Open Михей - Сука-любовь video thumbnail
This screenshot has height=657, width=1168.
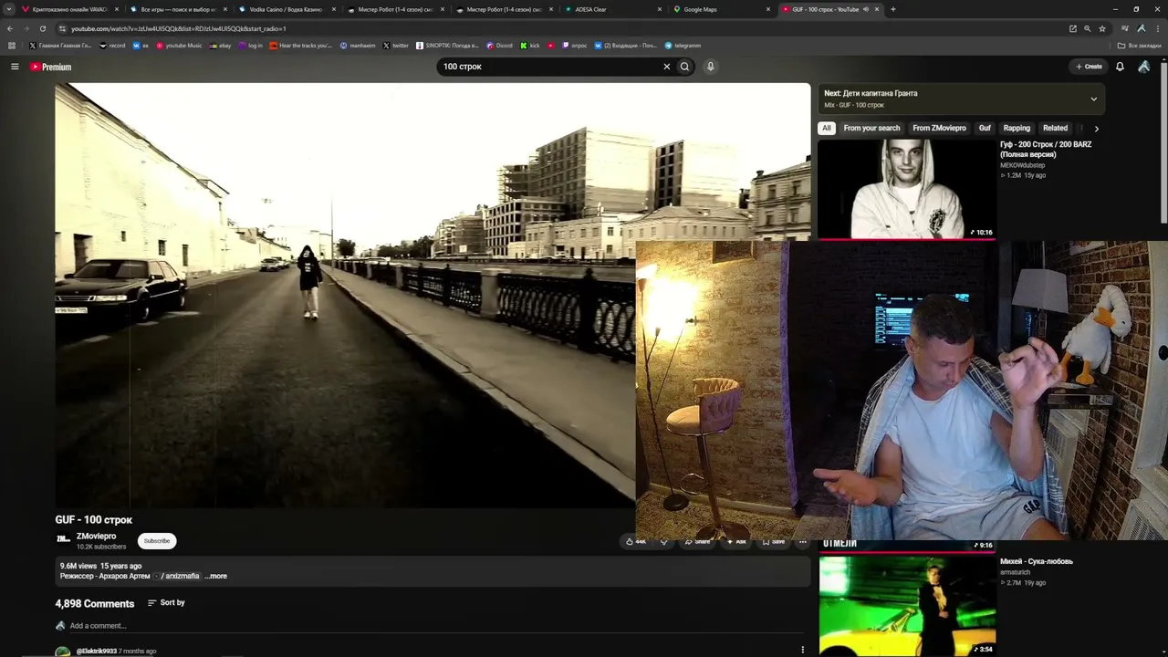point(907,606)
